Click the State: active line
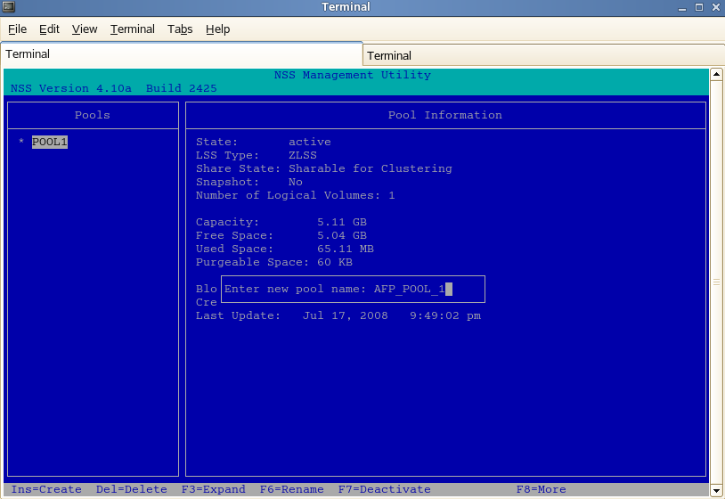The width and height of the screenshot is (725, 499). (x=263, y=142)
